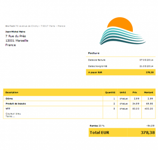Click the A payer EUR yellow row
The image size is (158, 150).
coord(121,72)
